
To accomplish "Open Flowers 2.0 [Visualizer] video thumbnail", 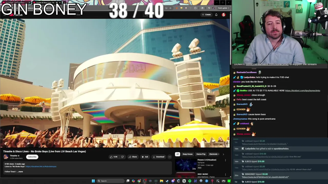I will click(x=186, y=165).
